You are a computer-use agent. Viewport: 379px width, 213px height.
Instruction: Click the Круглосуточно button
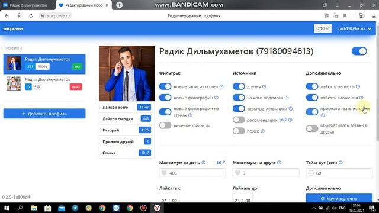pos(339,199)
